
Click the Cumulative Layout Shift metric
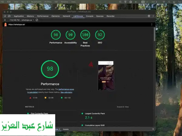(x=95, y=125)
